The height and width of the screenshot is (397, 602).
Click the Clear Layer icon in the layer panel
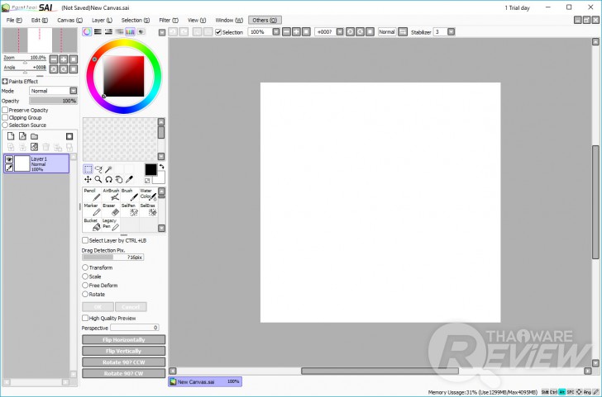point(34,147)
